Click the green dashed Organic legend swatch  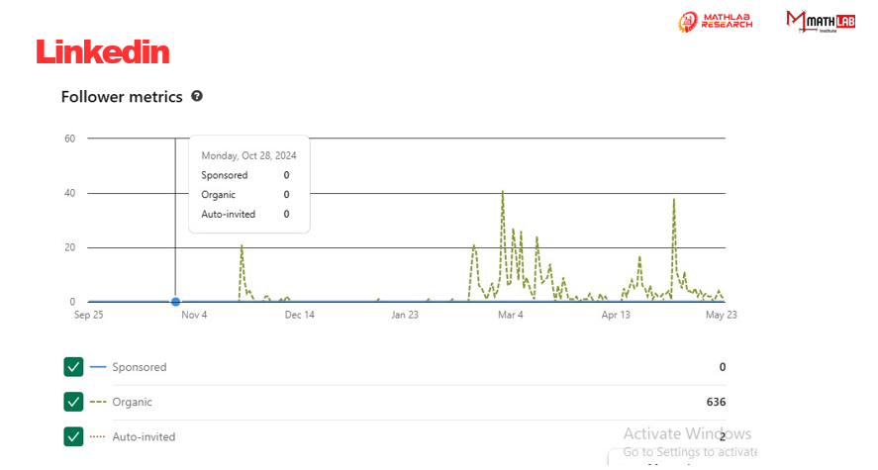click(98, 402)
